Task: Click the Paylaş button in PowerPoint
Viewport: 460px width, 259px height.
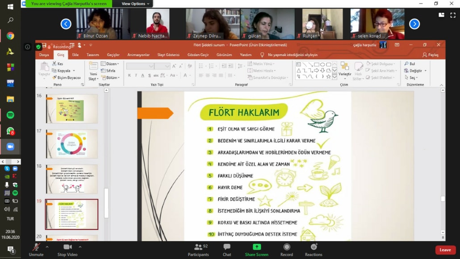Action: (431, 55)
